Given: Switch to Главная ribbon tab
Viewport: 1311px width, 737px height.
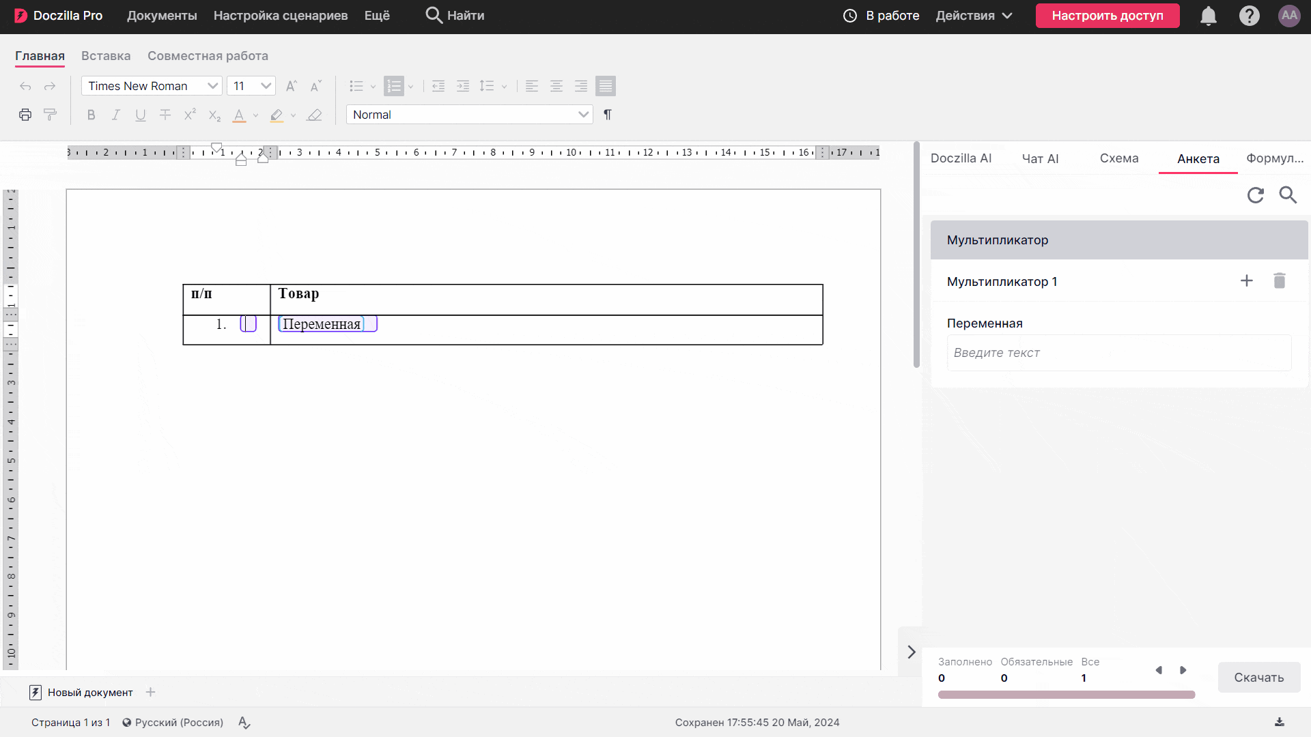Looking at the screenshot, I should click(40, 56).
